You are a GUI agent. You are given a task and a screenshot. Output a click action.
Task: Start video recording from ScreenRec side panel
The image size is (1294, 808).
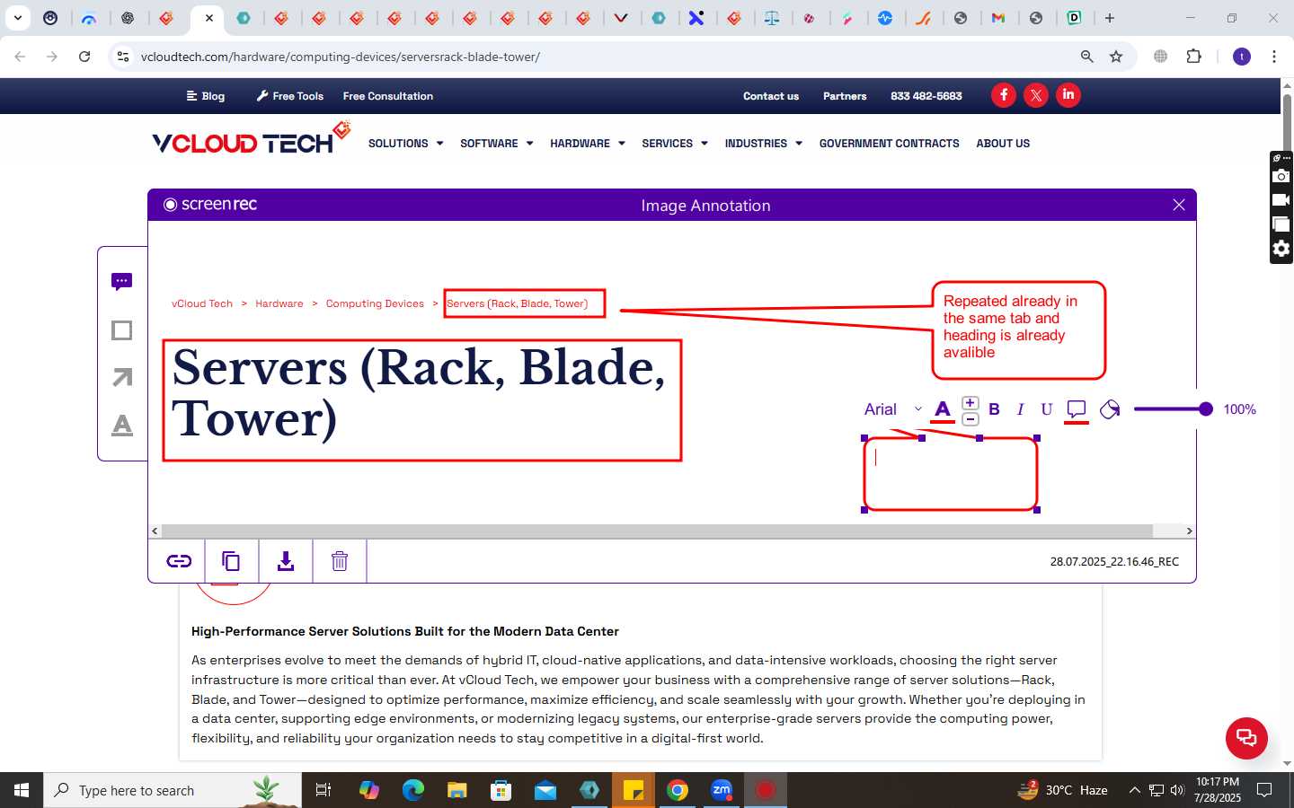tap(1281, 200)
